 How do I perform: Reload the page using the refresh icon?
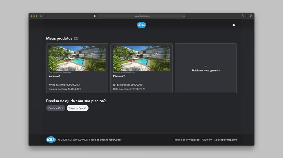[184, 16]
